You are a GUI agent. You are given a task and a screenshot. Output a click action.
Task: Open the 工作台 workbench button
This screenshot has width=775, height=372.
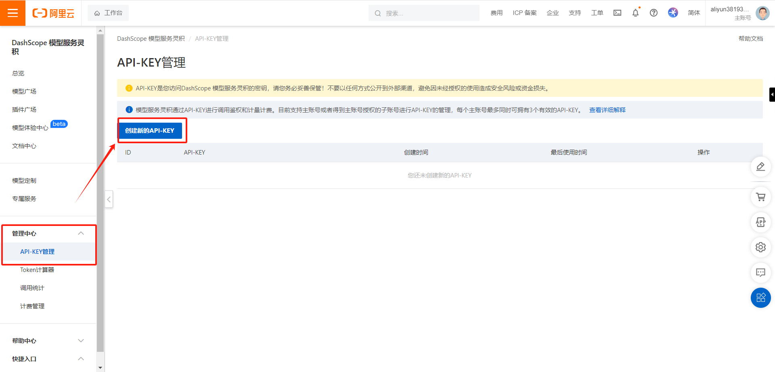(108, 13)
